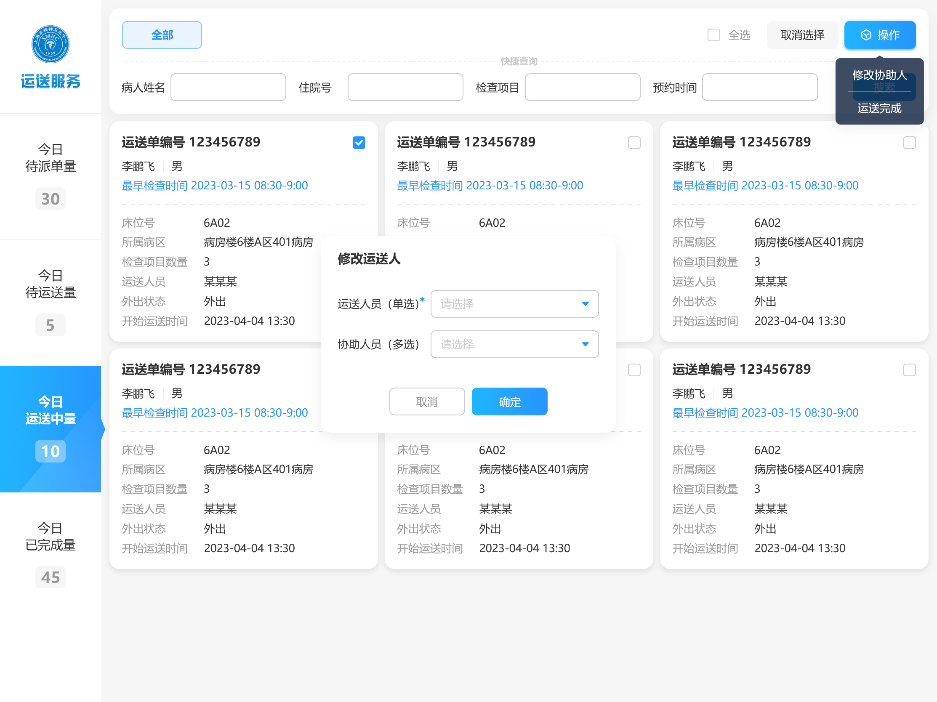Switch to 今日待运送量 tab
The width and height of the screenshot is (937, 702).
[51, 303]
